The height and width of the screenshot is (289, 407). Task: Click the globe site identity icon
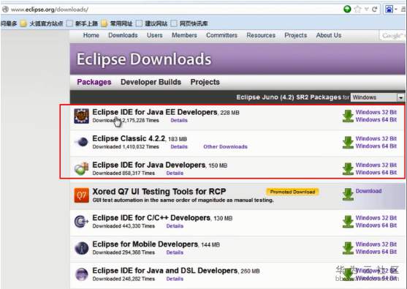click(5, 10)
